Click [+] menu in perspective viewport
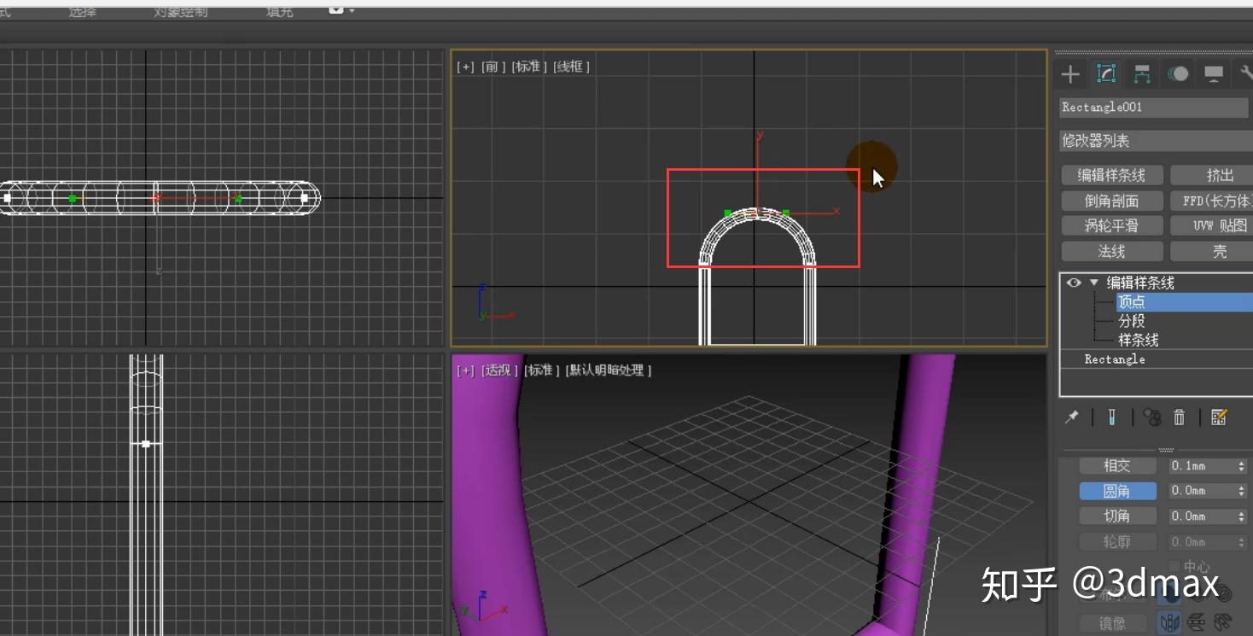The height and width of the screenshot is (636, 1253). (465, 370)
